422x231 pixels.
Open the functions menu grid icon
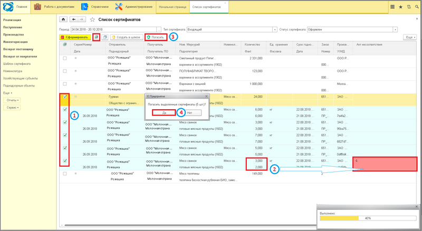click(392, 7)
